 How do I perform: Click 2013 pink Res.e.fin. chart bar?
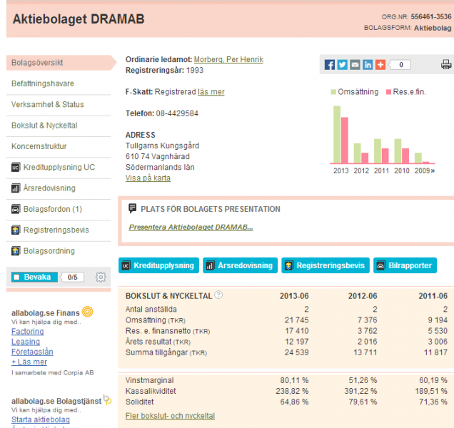click(345, 140)
